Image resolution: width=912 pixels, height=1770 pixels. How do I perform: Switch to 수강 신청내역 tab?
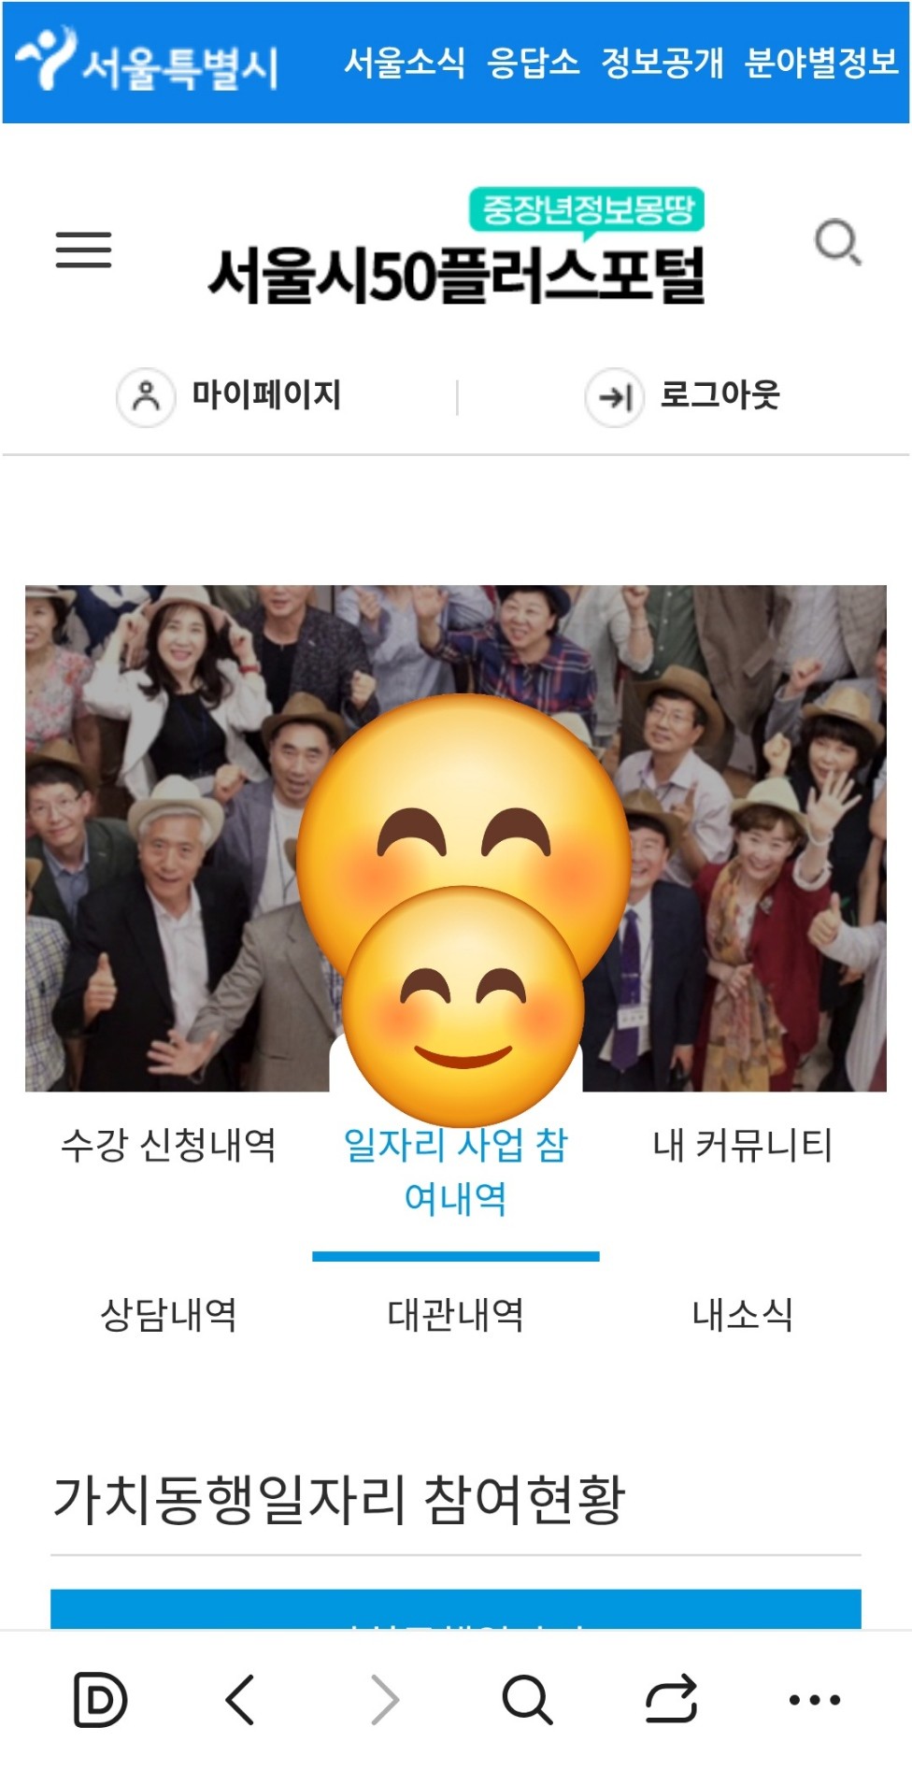168,1145
